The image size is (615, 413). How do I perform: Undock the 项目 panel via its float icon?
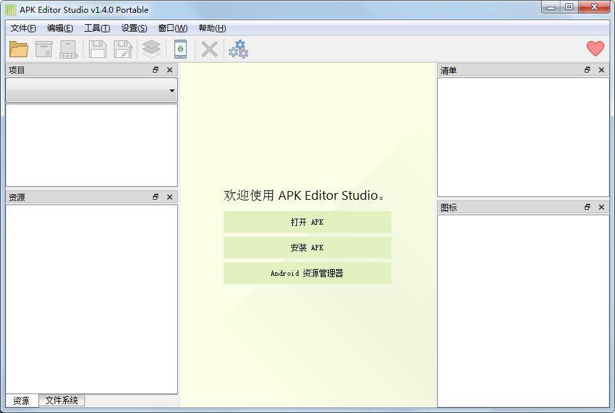pos(156,69)
